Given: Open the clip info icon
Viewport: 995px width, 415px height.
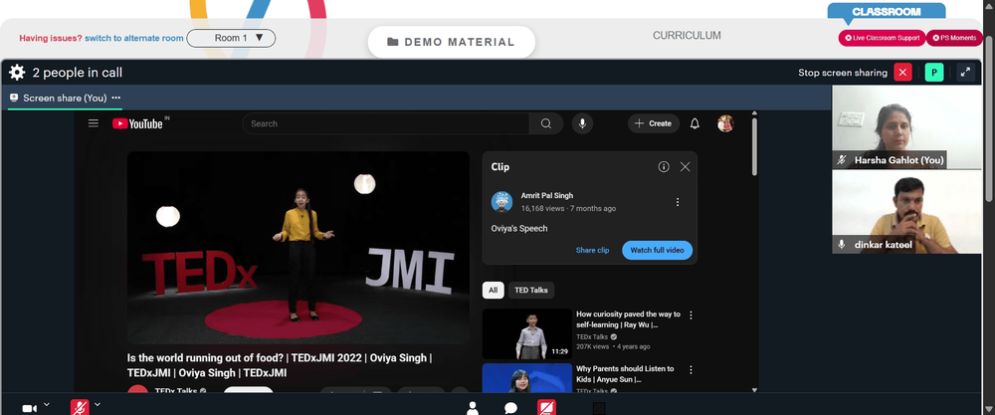Looking at the screenshot, I should pos(664,167).
